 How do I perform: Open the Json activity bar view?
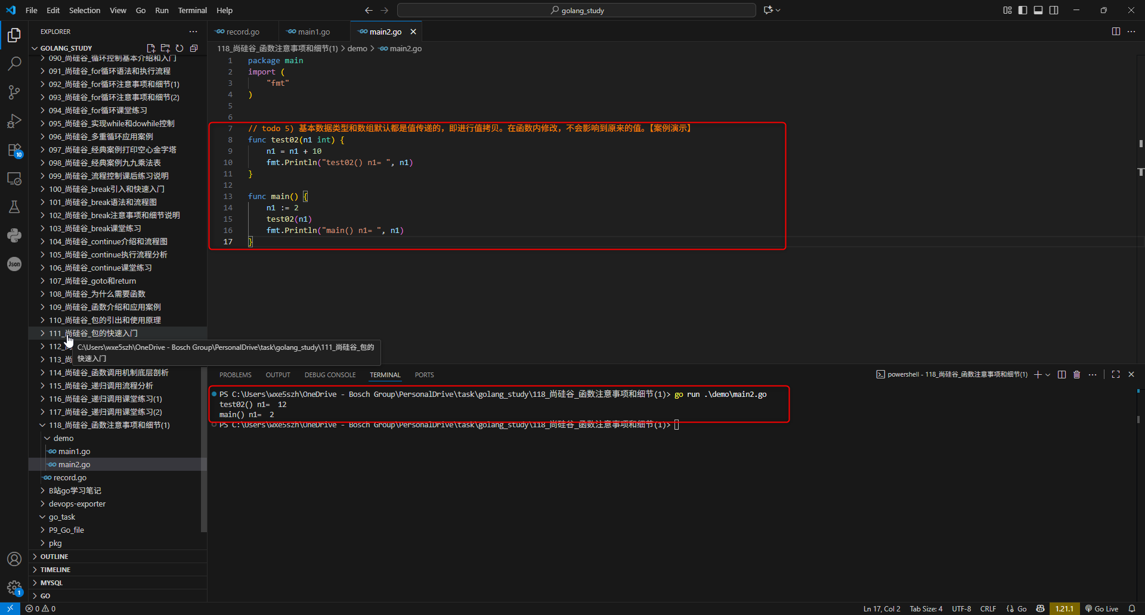point(14,264)
